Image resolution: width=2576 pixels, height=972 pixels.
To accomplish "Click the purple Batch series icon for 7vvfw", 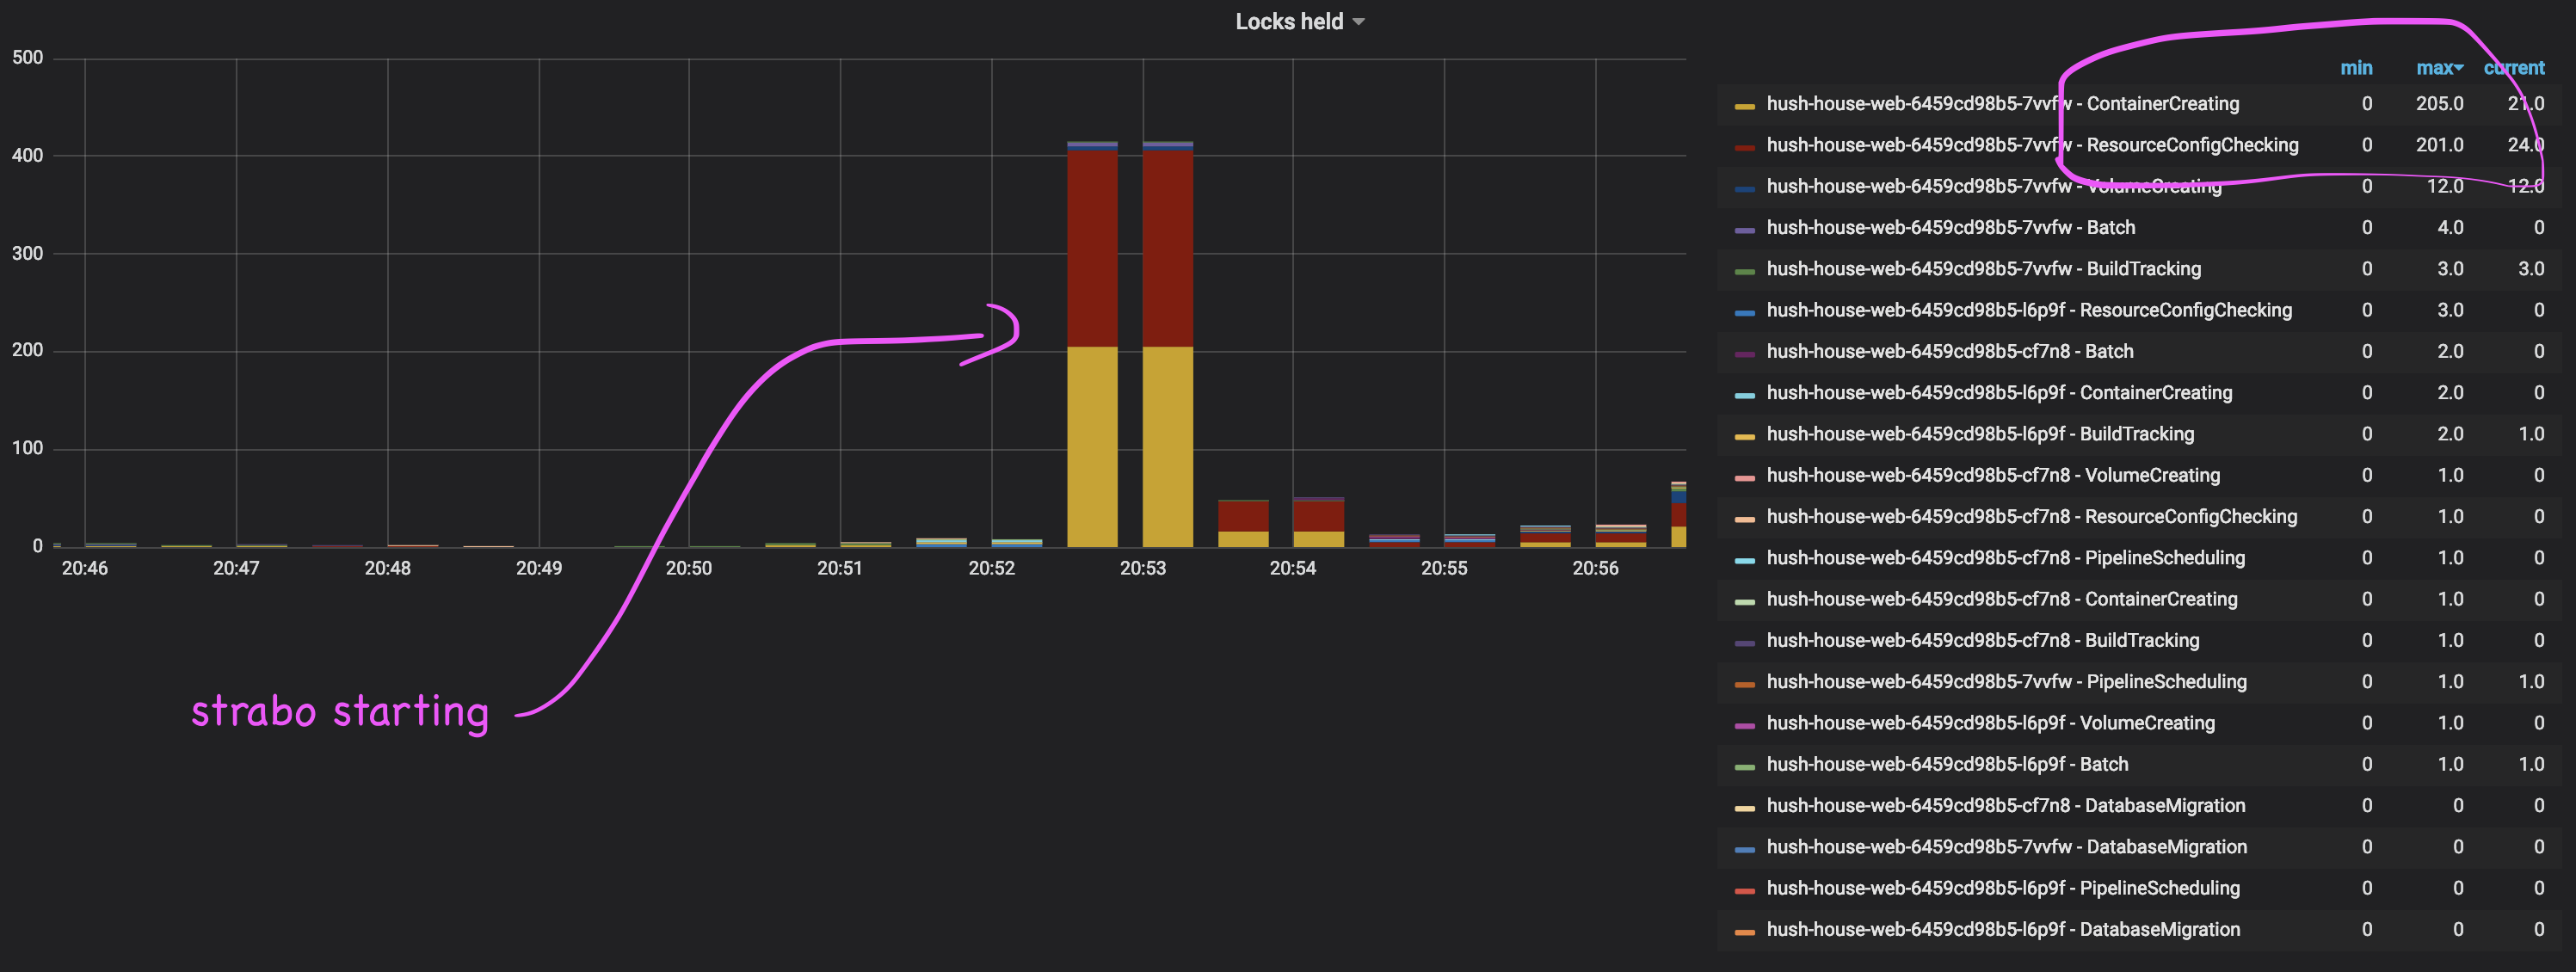I will coord(1745,227).
